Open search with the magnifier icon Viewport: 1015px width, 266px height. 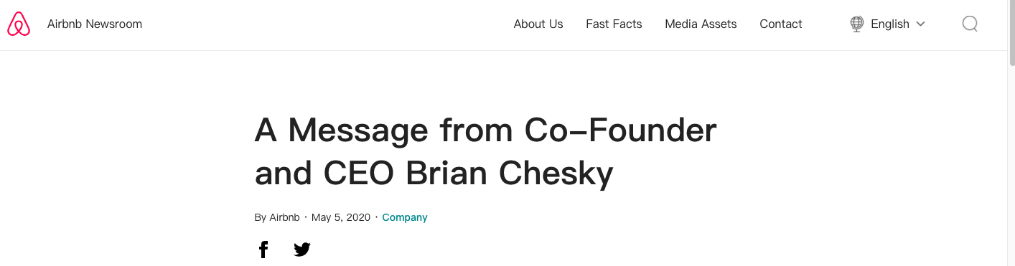(x=970, y=24)
